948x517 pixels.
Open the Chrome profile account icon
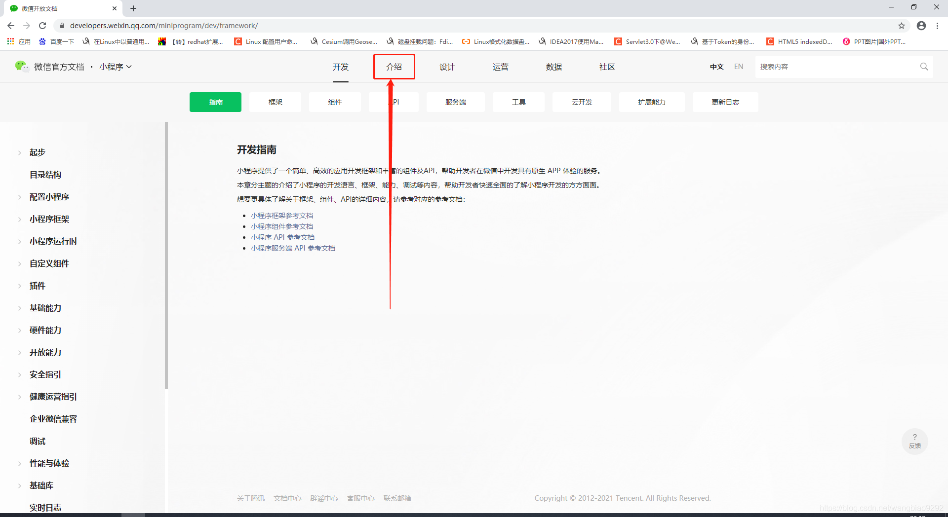click(x=921, y=26)
